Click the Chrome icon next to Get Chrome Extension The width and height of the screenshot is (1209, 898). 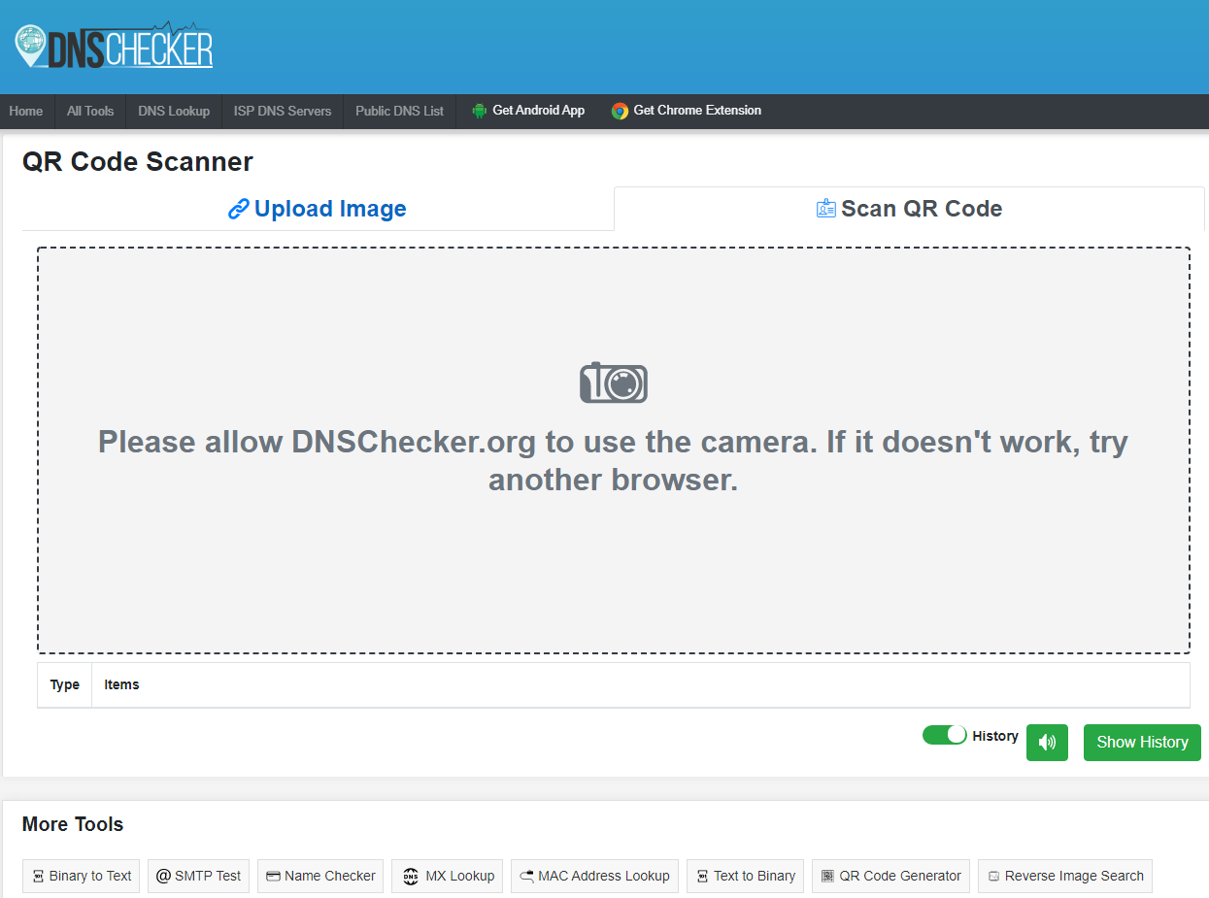619,110
